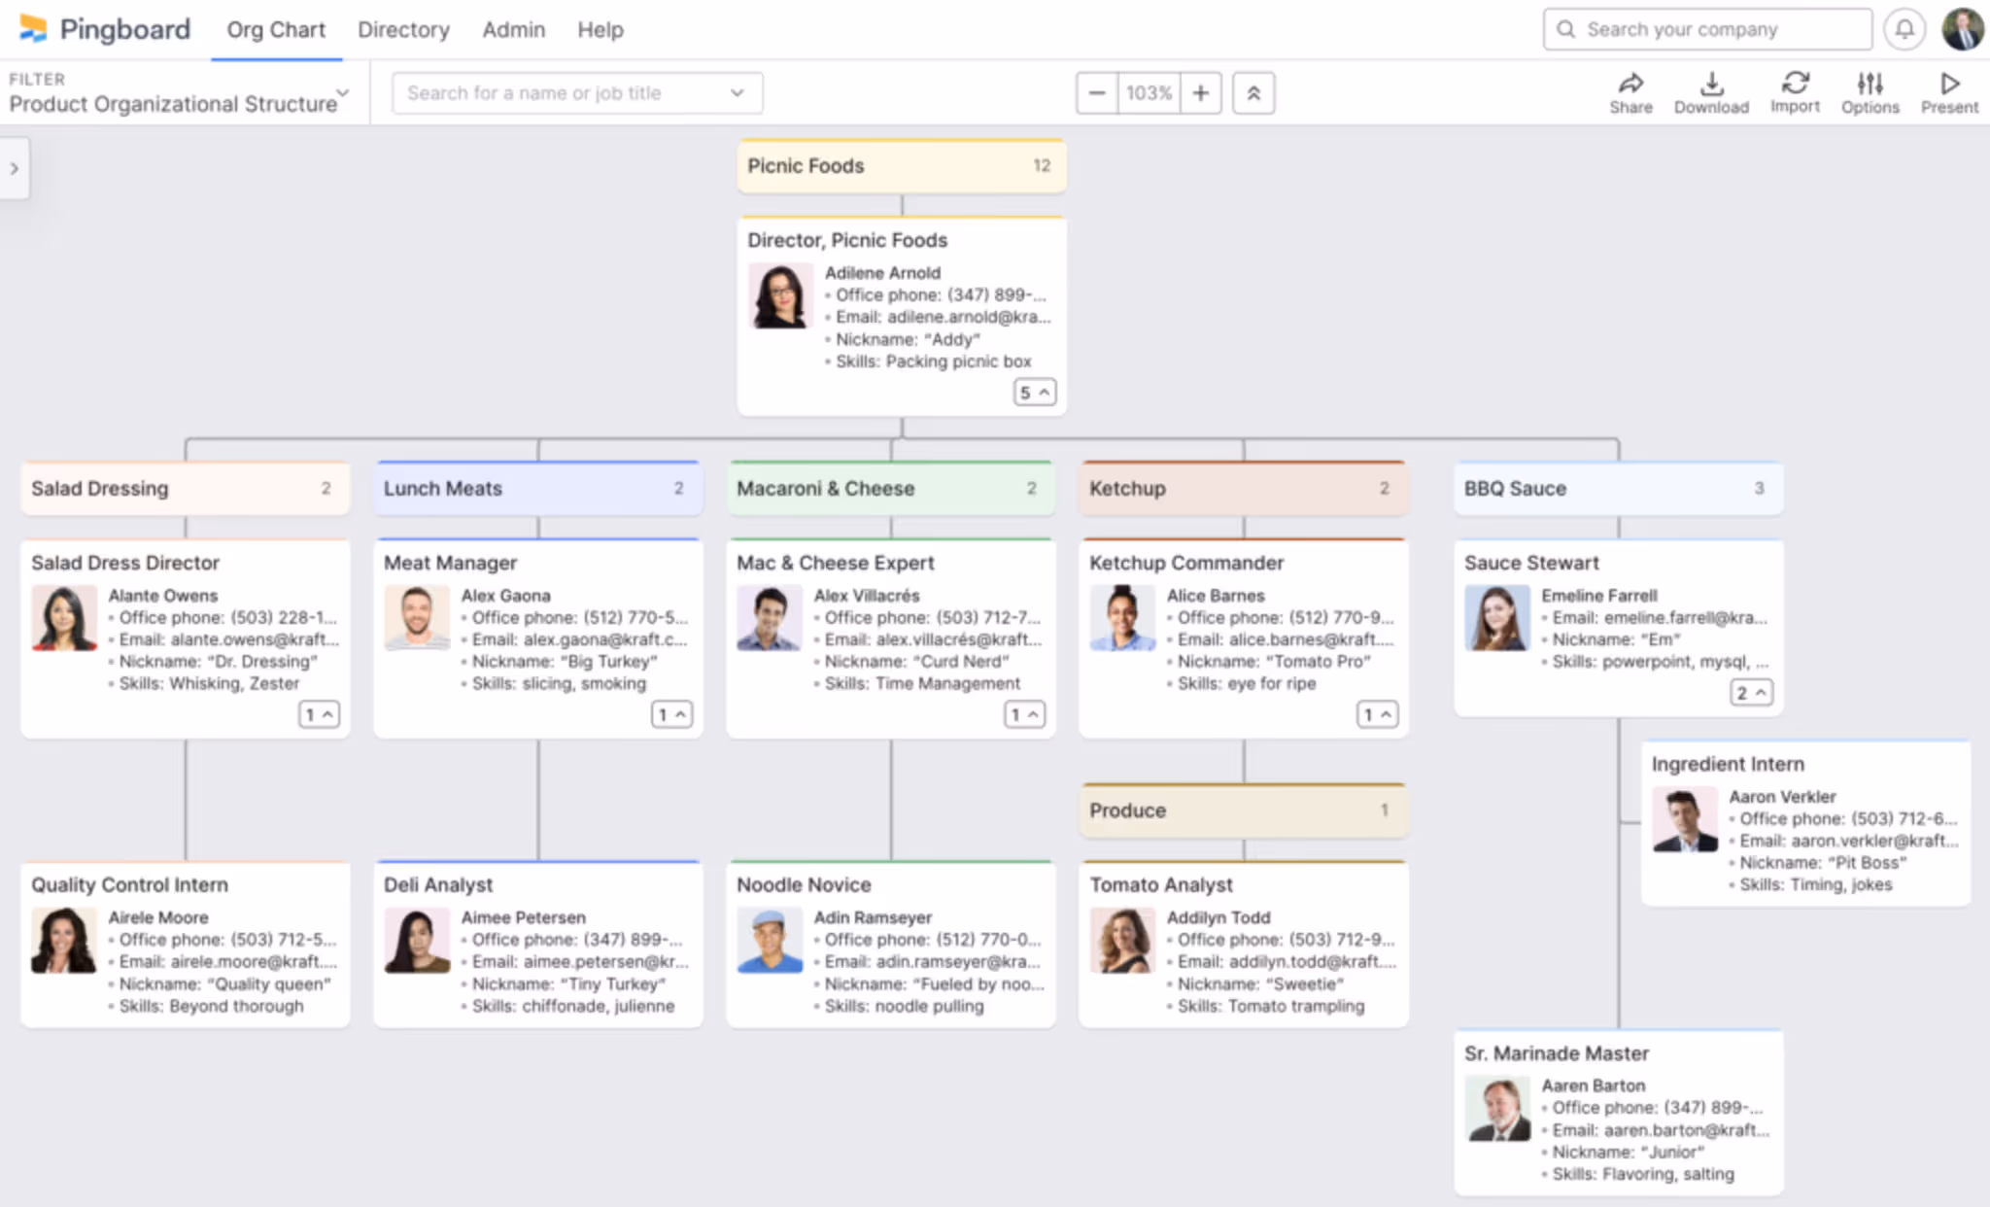Screen dimensions: 1990x1207
Task: Click the profile avatar in the top corner
Action: click(1961, 29)
